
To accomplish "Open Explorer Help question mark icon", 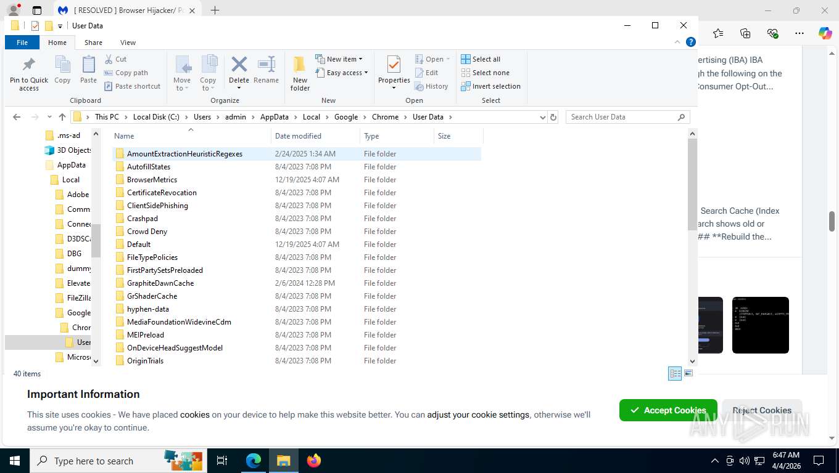I will coord(691,42).
